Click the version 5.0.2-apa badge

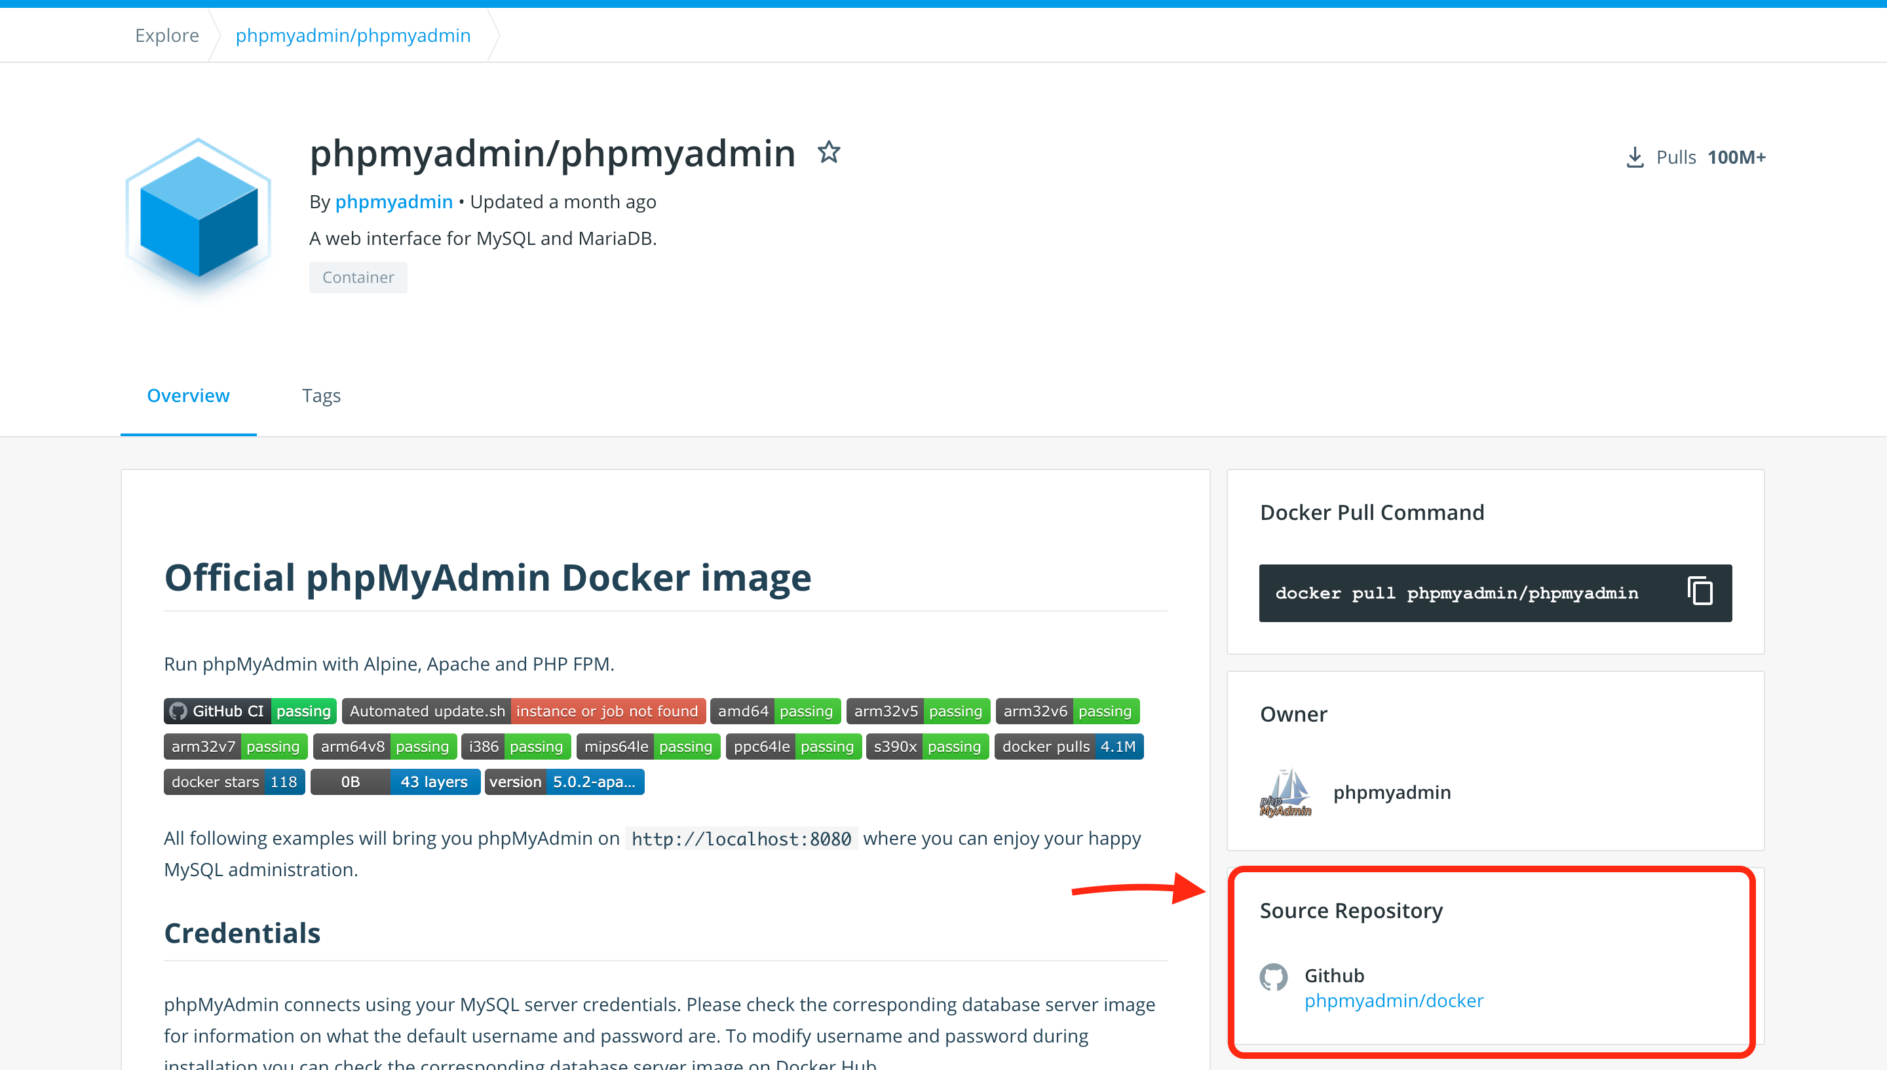pyautogui.click(x=564, y=781)
